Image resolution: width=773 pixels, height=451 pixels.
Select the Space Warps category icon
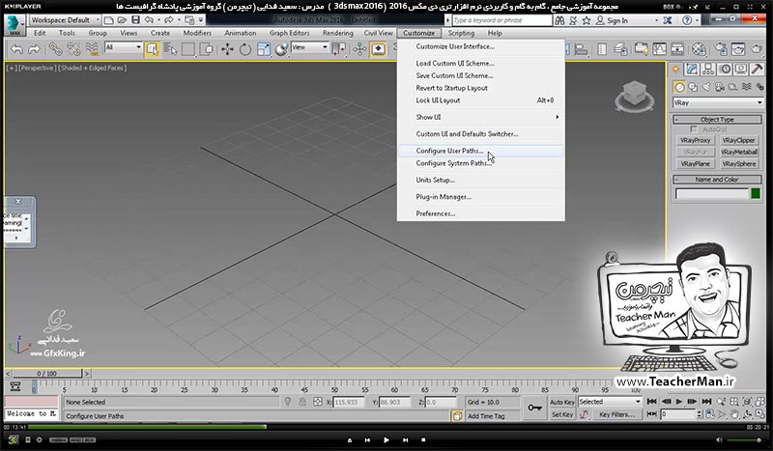(x=746, y=87)
